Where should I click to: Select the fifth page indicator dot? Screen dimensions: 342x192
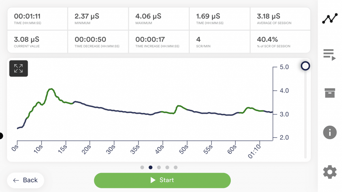pyautogui.click(x=176, y=167)
